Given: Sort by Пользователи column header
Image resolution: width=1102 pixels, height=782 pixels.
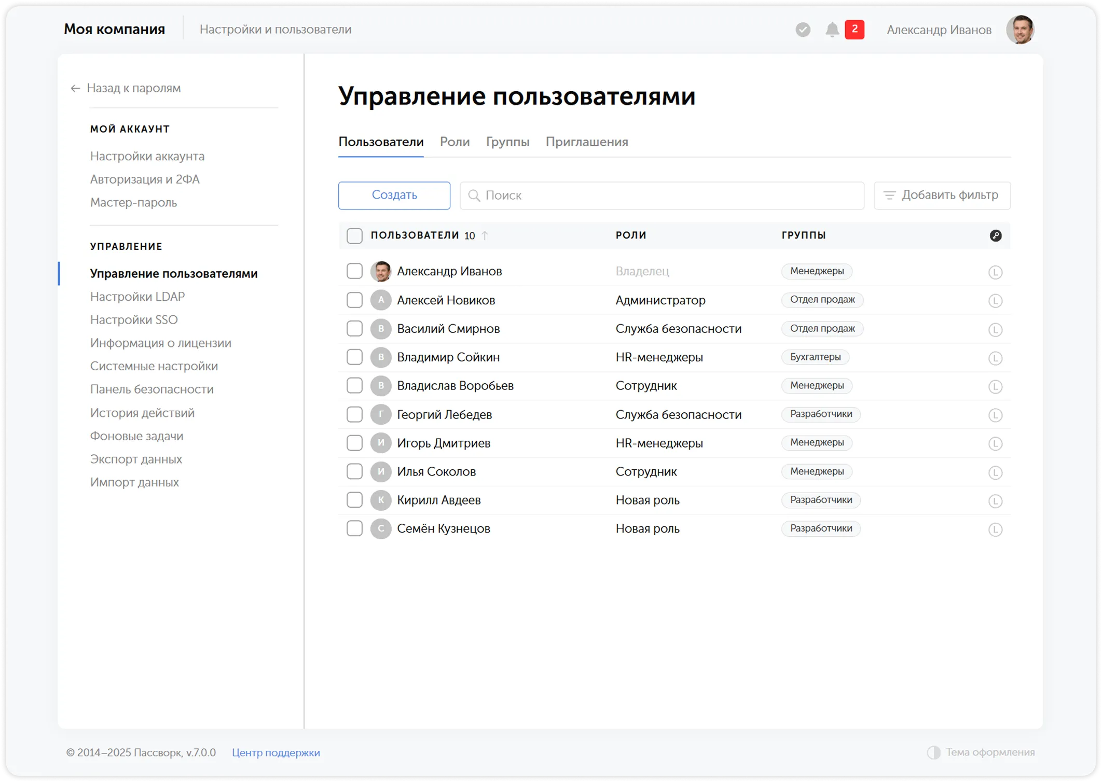Looking at the screenshot, I should [415, 235].
